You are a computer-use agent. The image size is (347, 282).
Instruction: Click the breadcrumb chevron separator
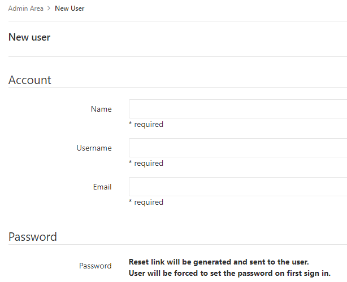[49, 8]
